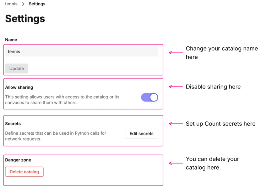Viewport: 261px width, 189px height.
Task: Focus the catalog name input field
Action: [x=82, y=52]
